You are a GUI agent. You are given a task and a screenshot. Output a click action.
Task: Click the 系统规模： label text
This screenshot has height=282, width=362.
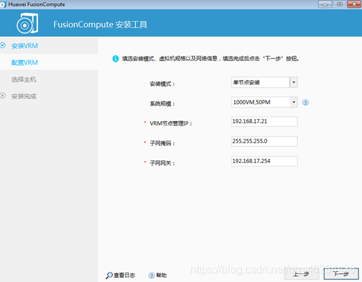click(162, 104)
